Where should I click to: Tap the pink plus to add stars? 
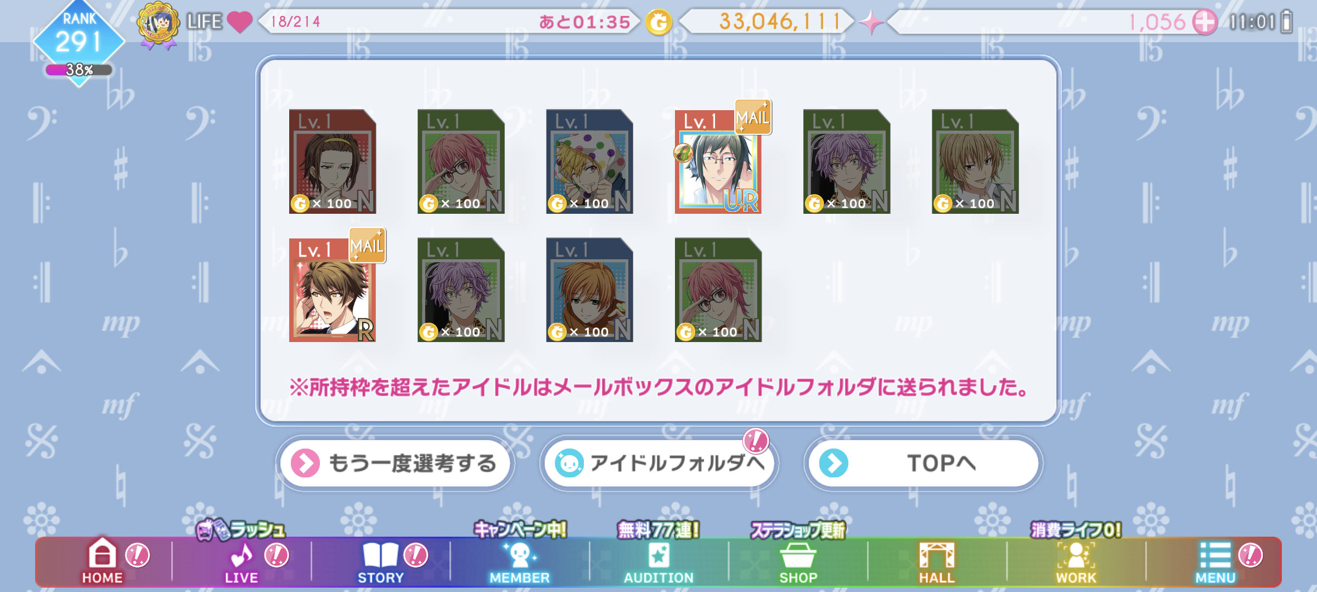[x=1205, y=22]
